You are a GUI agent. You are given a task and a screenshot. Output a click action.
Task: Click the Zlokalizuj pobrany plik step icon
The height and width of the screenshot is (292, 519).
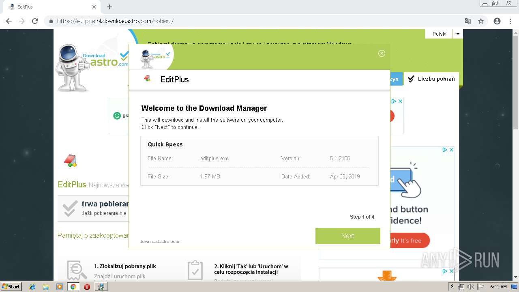[x=77, y=270]
